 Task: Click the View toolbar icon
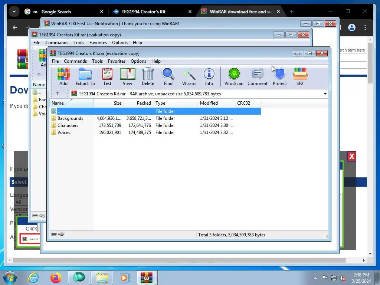128,76
